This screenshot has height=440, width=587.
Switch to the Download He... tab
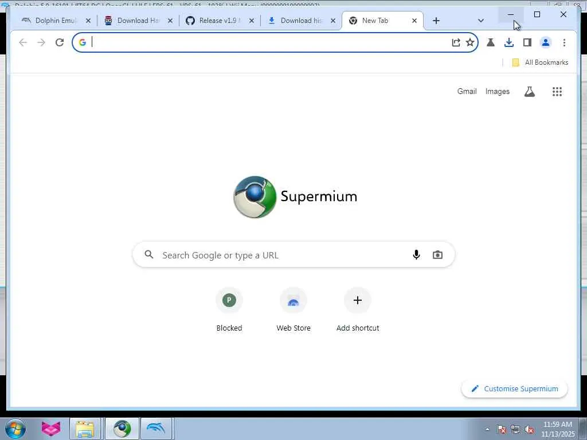138,21
